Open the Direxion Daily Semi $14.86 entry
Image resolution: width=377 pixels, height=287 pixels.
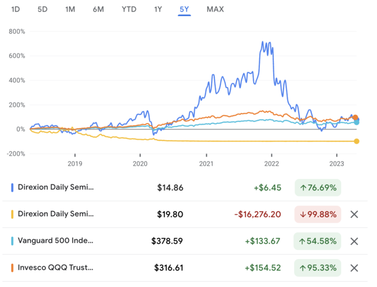[56, 187]
